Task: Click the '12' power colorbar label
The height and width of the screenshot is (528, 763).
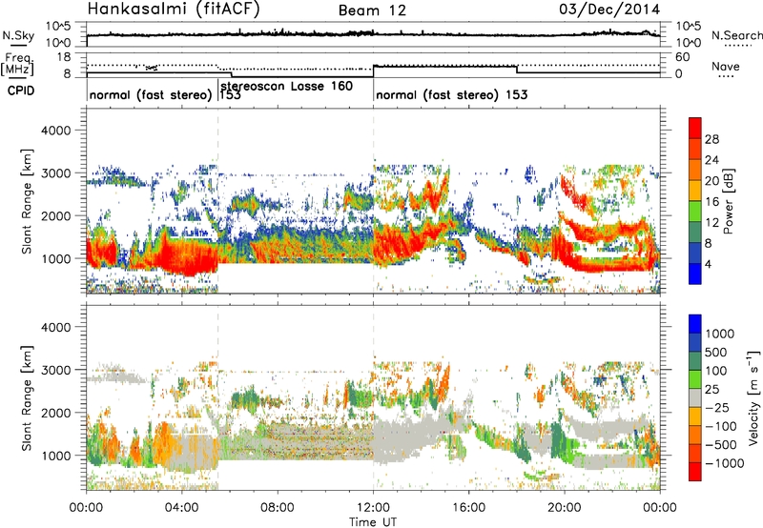Action: [711, 223]
